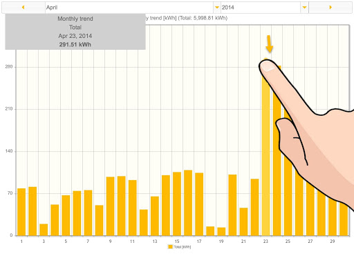Screen dimensions: 354x265
Task: Select the short bar for day 3
Action: pos(44,230)
